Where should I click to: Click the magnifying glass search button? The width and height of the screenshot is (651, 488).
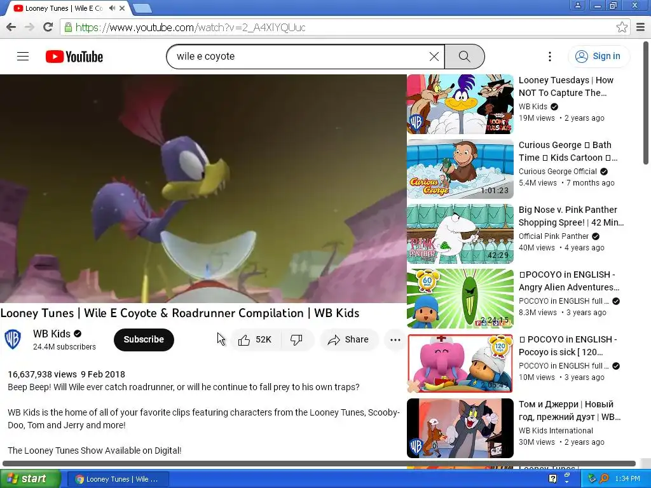[464, 57]
